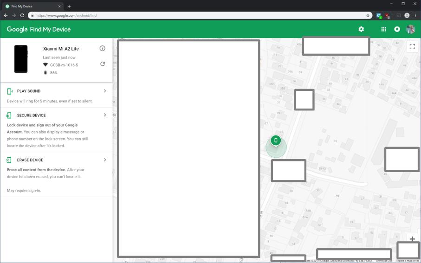Open the Chrome profile icon in toolbar
Viewport: 421px width, 263px height.
click(x=407, y=15)
